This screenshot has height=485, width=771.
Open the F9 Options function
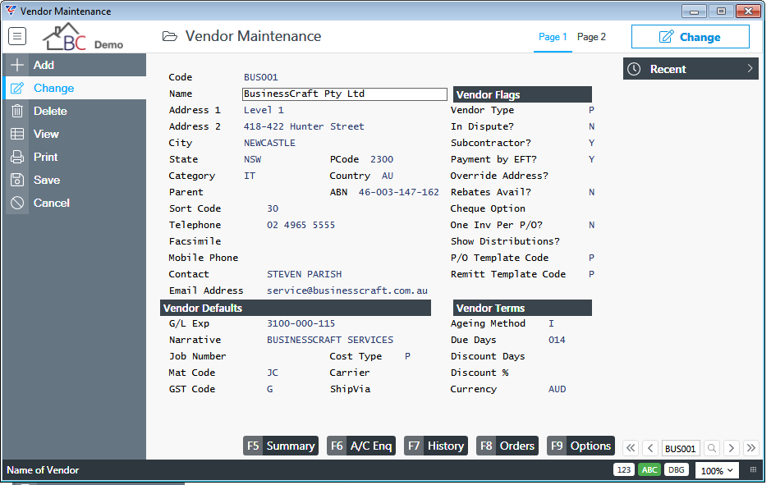pyautogui.click(x=581, y=446)
